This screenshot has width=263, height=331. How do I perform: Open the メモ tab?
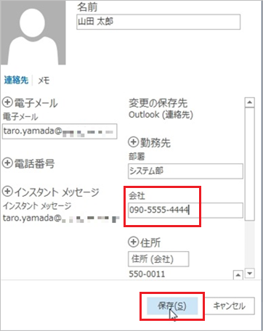click(x=44, y=80)
